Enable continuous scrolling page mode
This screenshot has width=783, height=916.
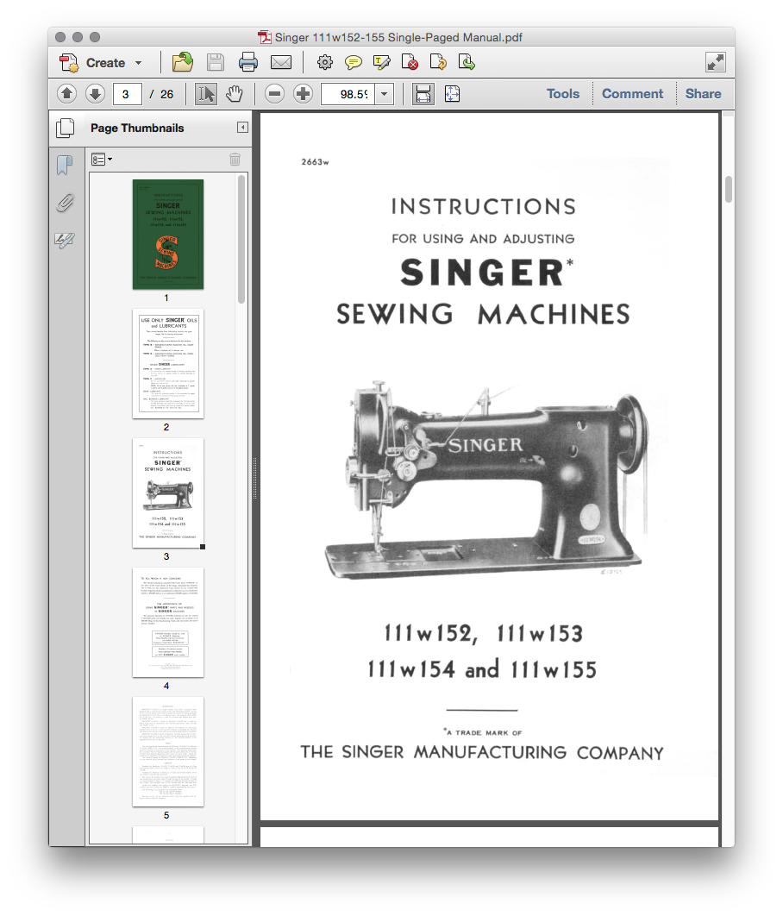click(423, 93)
